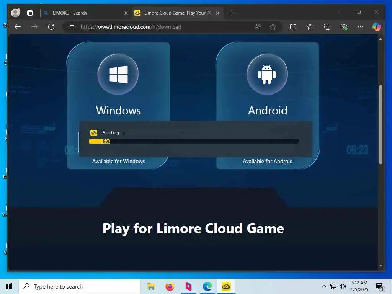Image resolution: width=392 pixels, height=294 pixels.
Task: Click the page scroll up arrow
Action: (381, 39)
